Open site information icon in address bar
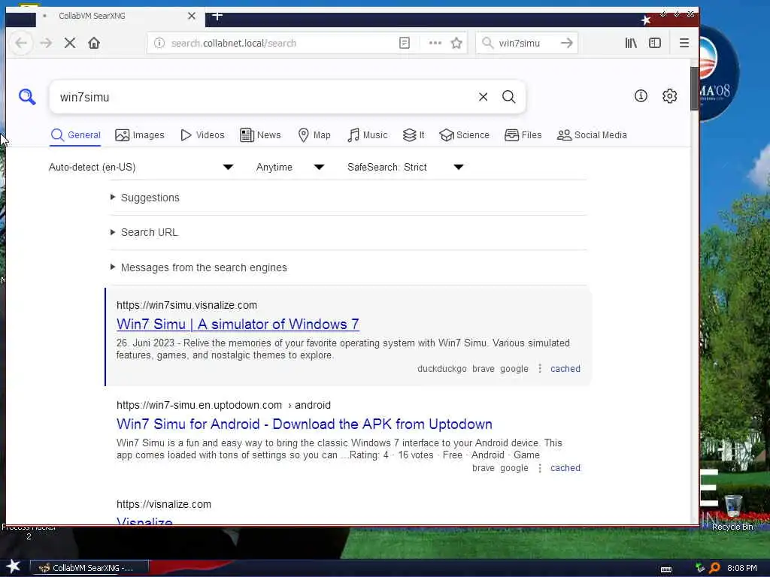Screen dimensions: 770x577 pyautogui.click(x=159, y=43)
